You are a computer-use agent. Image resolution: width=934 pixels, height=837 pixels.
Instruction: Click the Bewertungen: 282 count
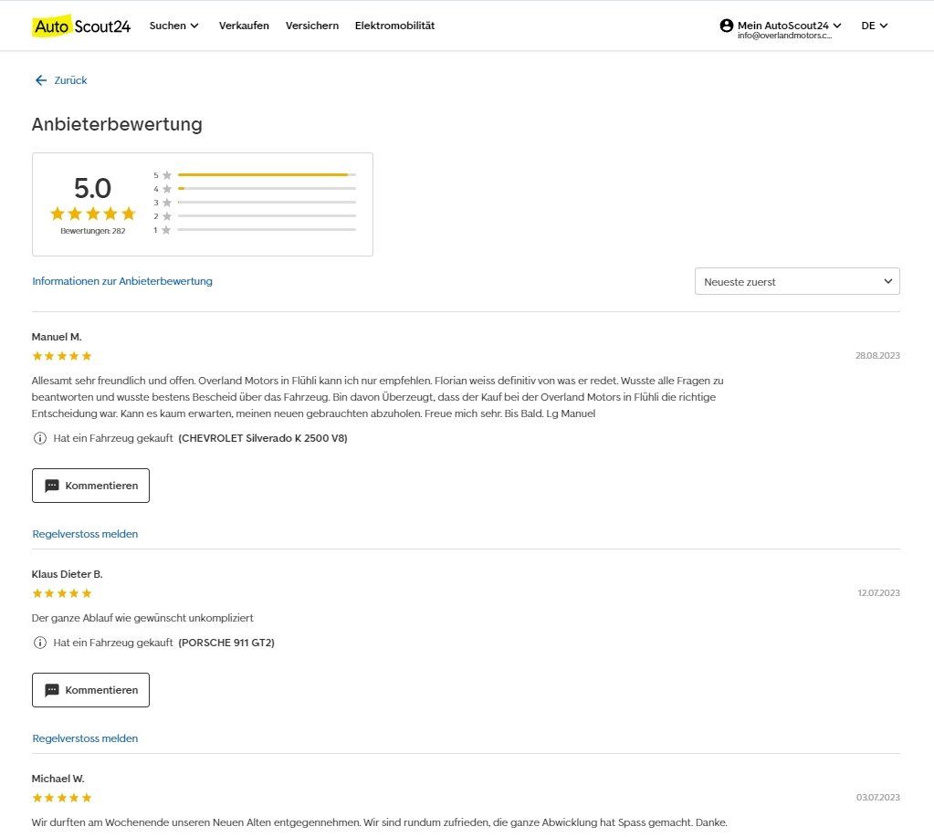point(93,231)
